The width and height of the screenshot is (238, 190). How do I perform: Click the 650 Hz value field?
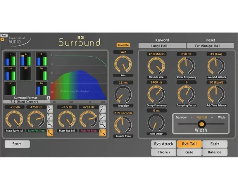pyautogui.click(x=186, y=54)
